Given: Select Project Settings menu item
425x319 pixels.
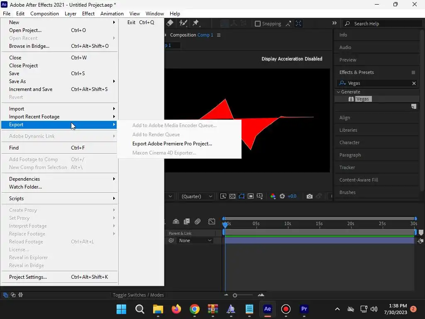Looking at the screenshot, I should click(x=59, y=277).
